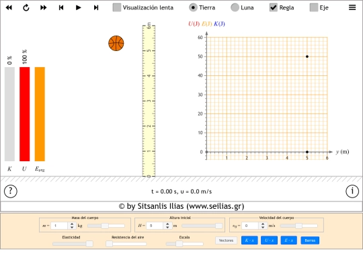Click the mass m input field
363x272 pixels.
(x=60, y=226)
